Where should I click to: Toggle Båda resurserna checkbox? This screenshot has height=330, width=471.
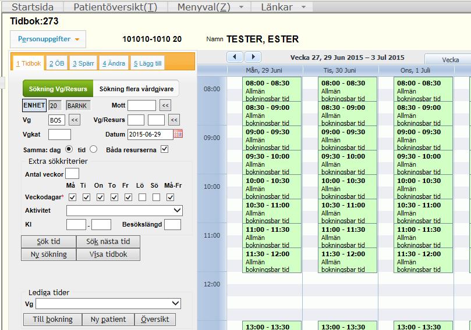click(x=164, y=149)
